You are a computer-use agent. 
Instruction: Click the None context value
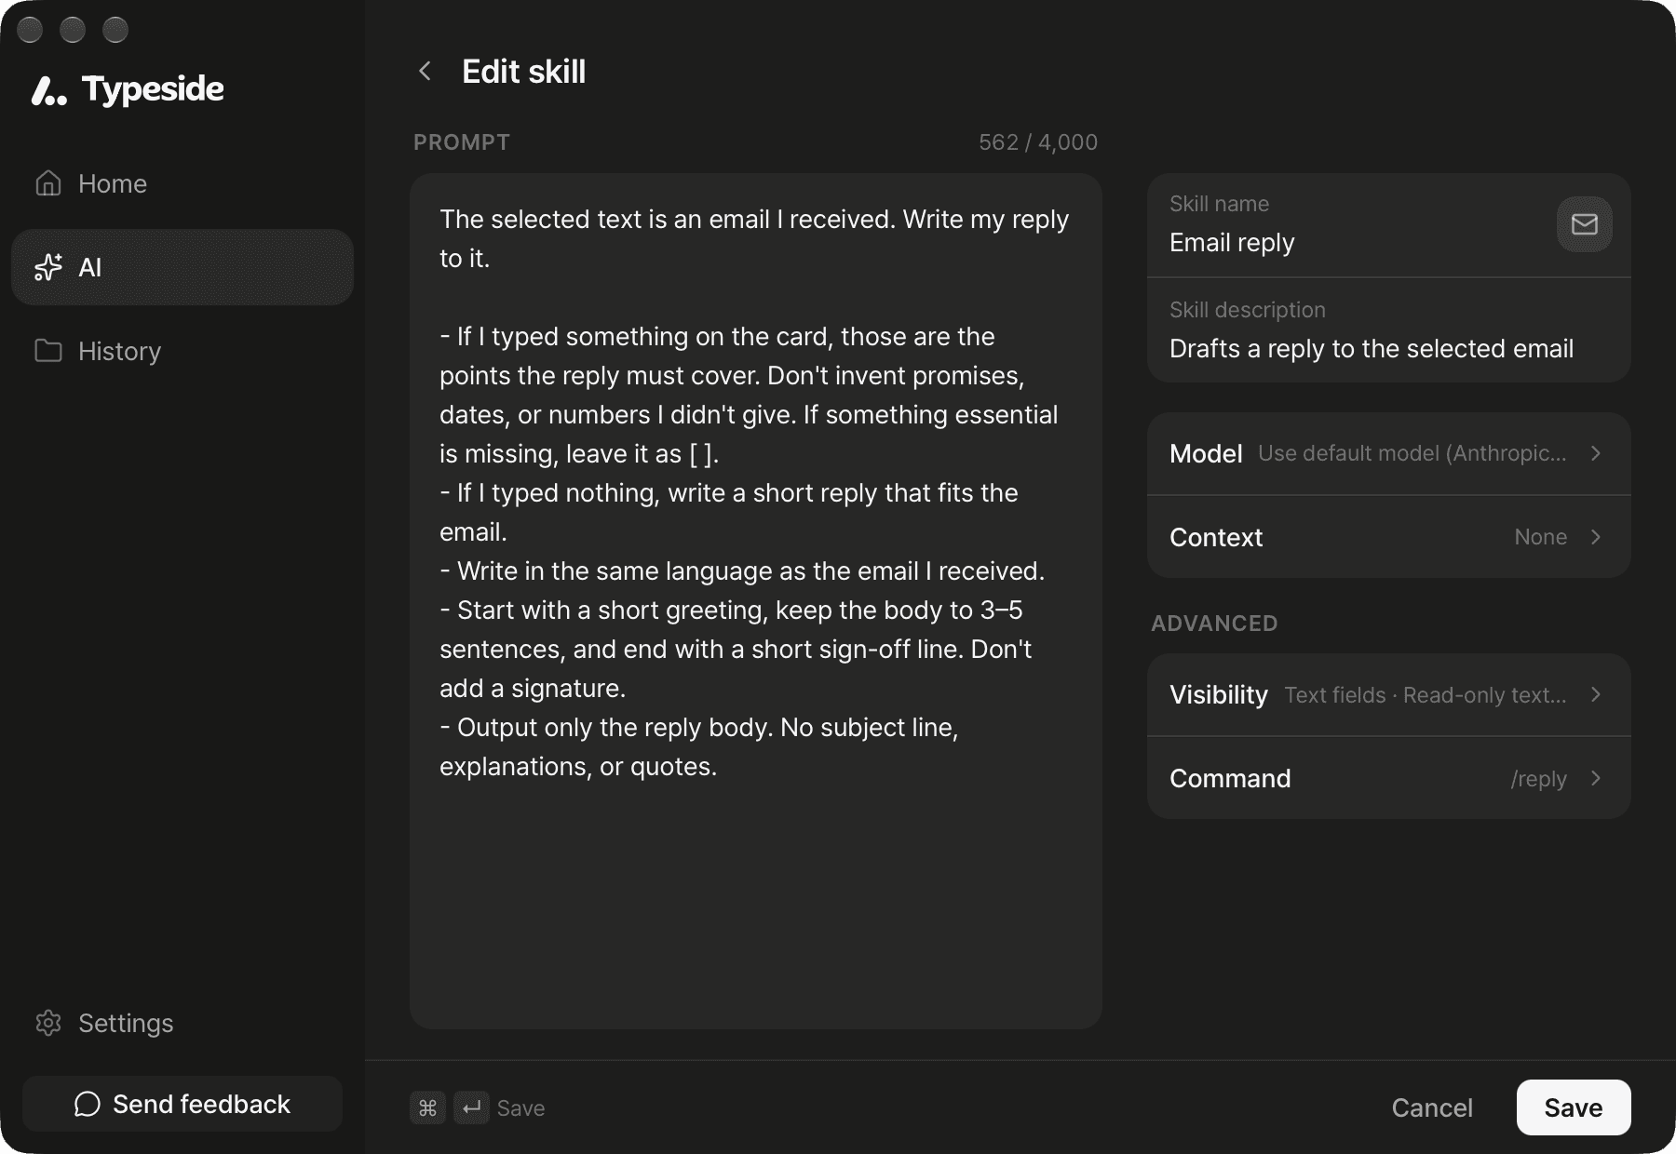point(1541,537)
